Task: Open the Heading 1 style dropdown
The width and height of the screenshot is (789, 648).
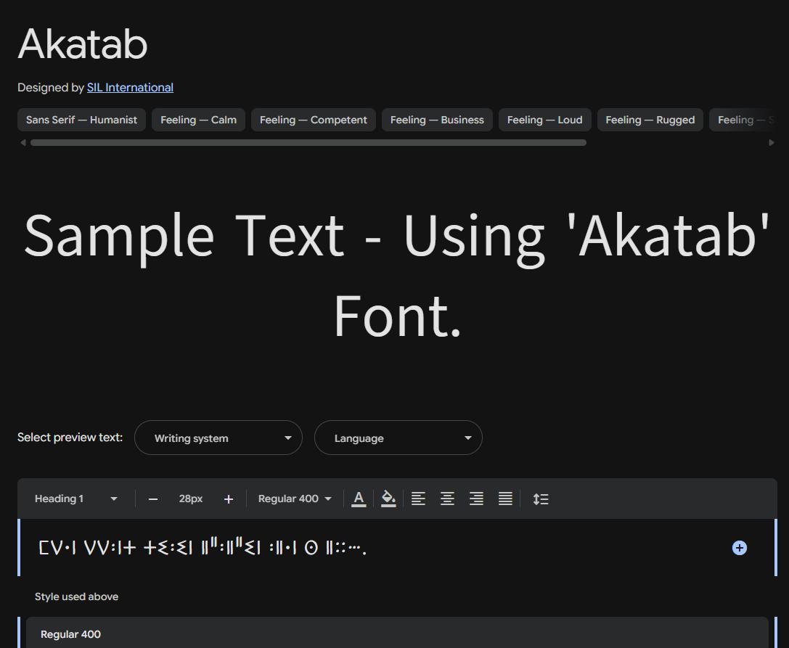Action: (x=76, y=499)
